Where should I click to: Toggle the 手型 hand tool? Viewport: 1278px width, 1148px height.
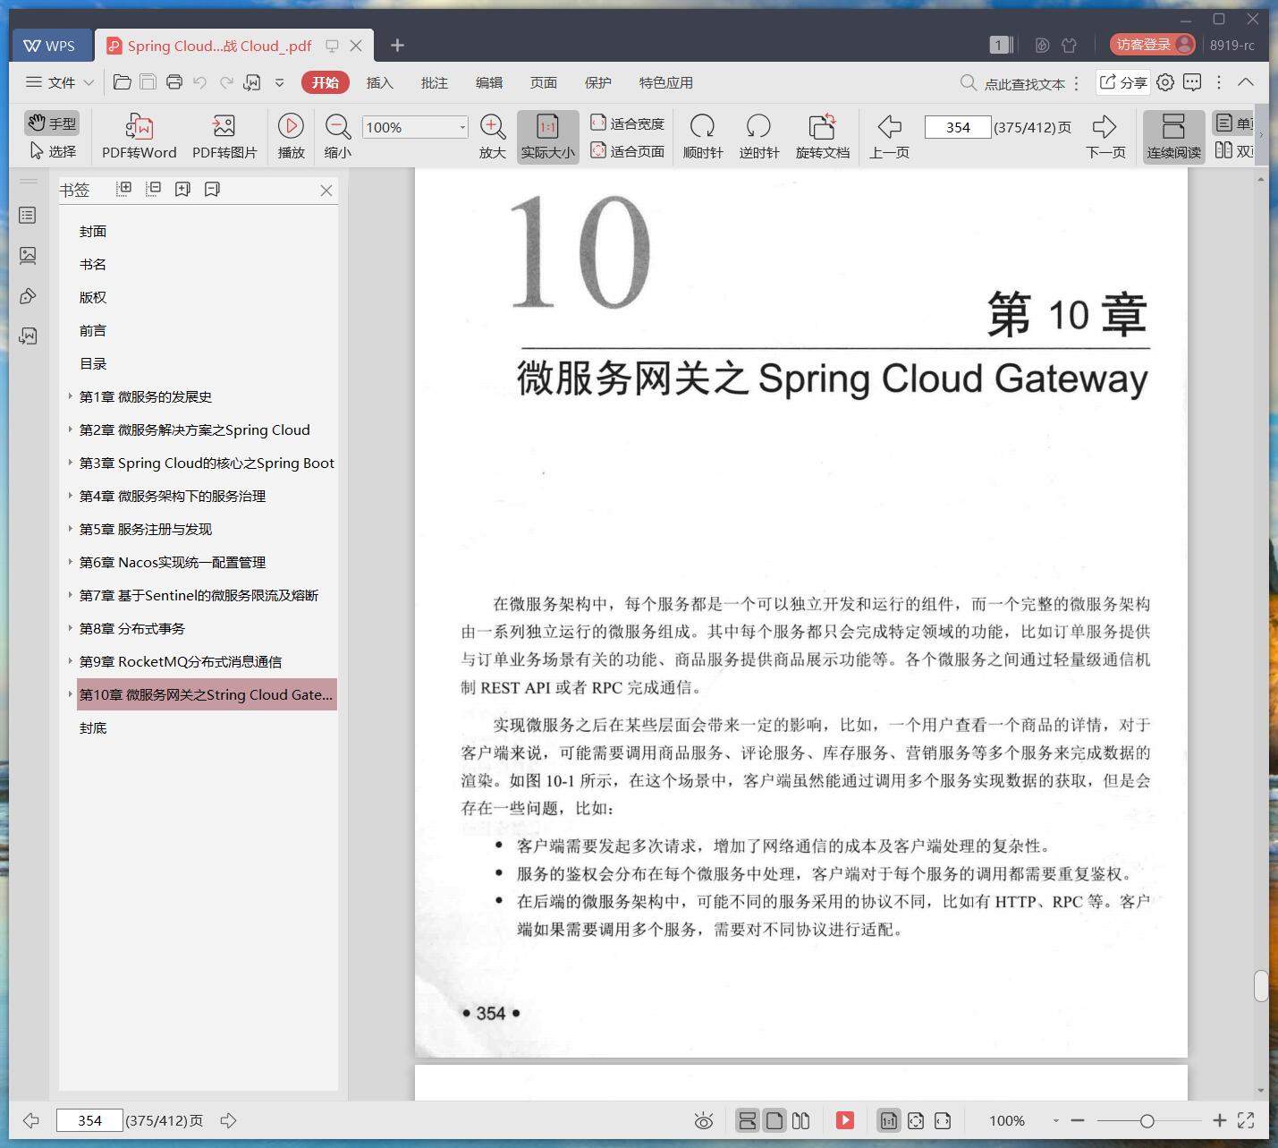pos(52,123)
